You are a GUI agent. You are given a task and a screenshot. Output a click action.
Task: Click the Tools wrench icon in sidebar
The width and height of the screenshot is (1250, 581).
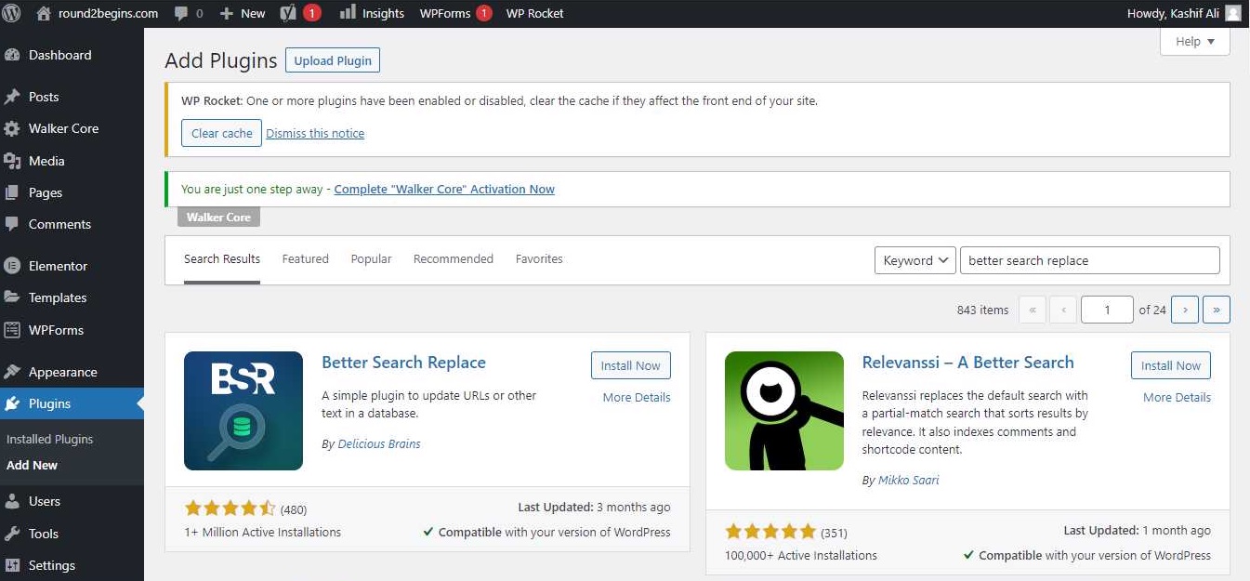click(13, 534)
